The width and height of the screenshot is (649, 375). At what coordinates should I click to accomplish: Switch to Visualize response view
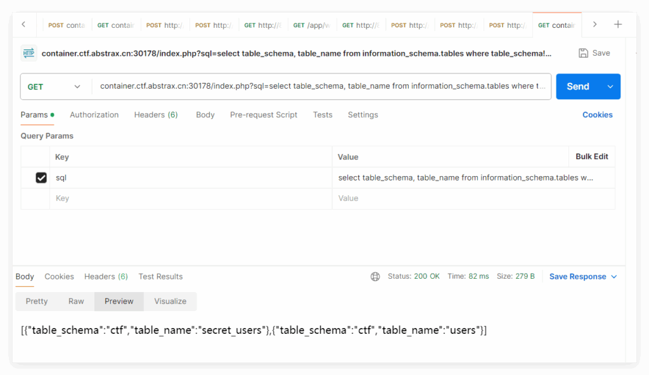[170, 302]
